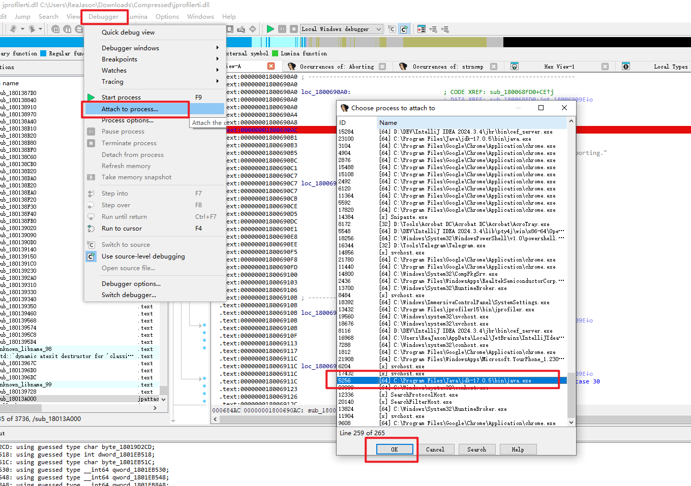The width and height of the screenshot is (691, 486).
Task: Click loc_1800690A0 label in disassembly
Action: pyautogui.click(x=325, y=92)
